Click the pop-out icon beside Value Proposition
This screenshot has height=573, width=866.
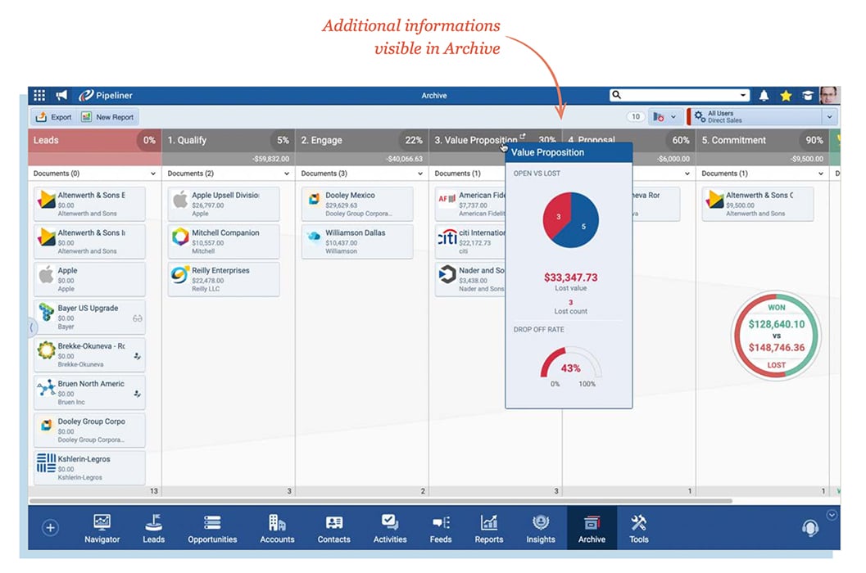click(523, 136)
